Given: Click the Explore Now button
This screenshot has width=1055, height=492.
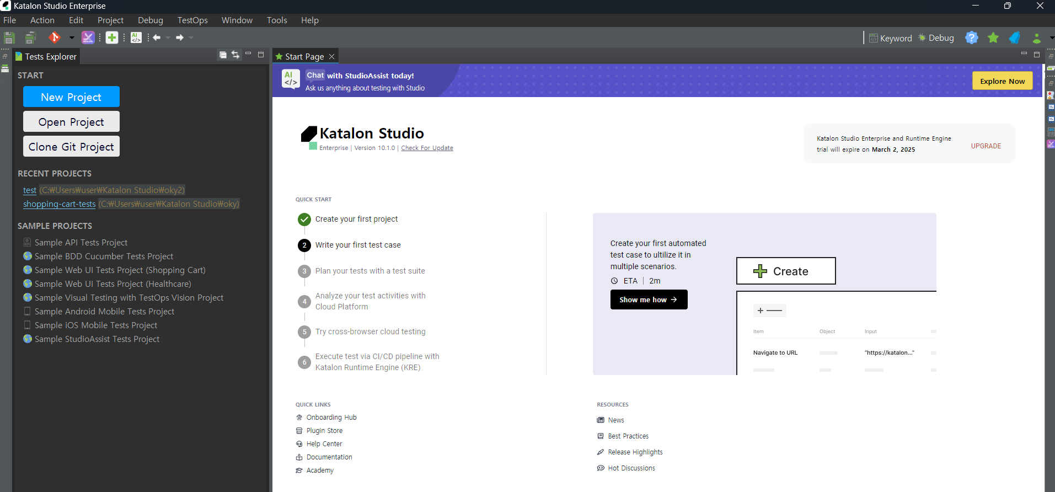Looking at the screenshot, I should point(1002,81).
